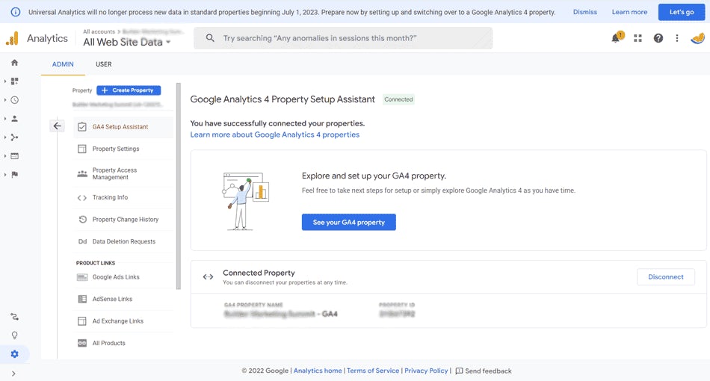Open Terms of Service footer link

(x=373, y=371)
